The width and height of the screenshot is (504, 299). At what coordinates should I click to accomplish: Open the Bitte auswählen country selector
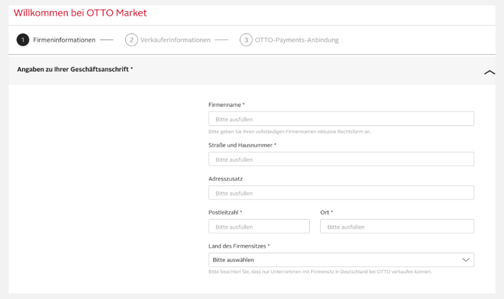point(341,259)
